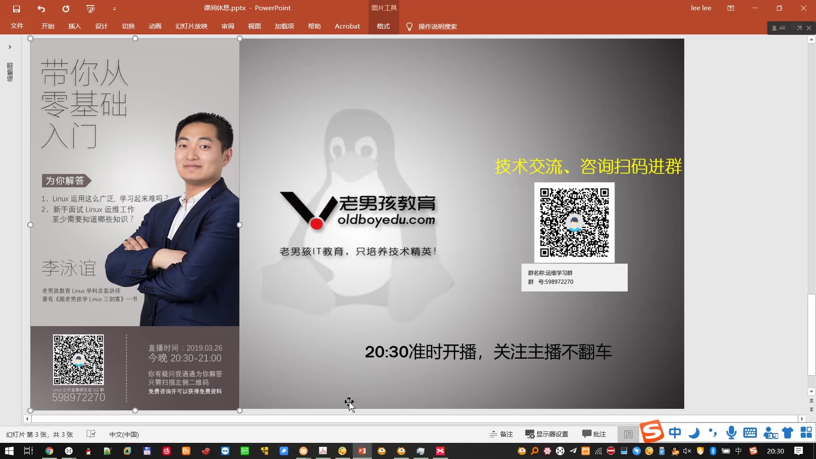
Task: Open the 幻灯片放映 ribbon tab
Action: click(x=192, y=26)
